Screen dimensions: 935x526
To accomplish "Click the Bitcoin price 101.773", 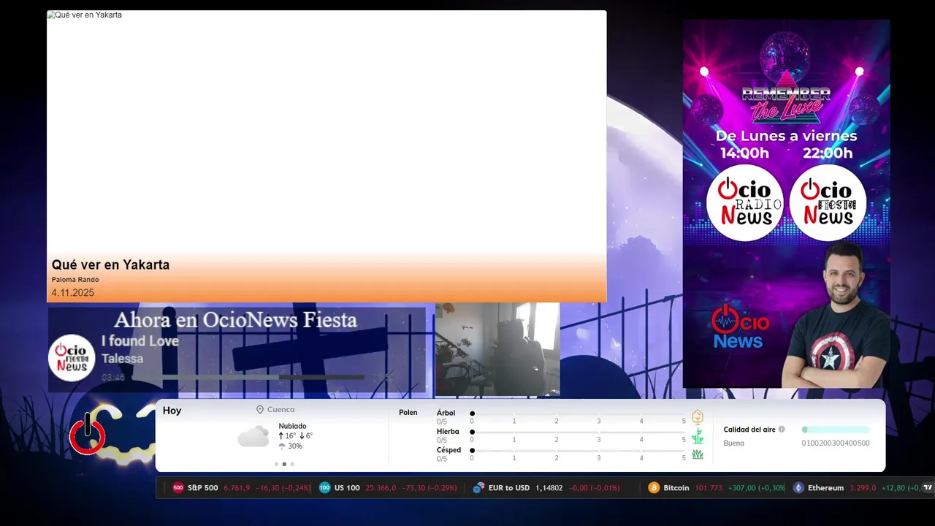I will point(709,488).
